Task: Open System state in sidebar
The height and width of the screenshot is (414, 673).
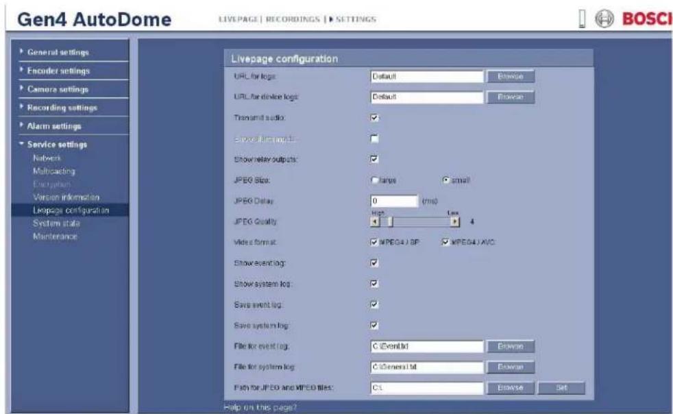Action: point(56,223)
